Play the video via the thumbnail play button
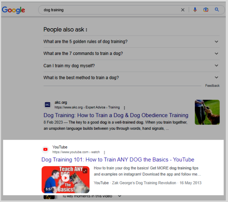Screen dimensions: 228x202 (x=65, y=178)
